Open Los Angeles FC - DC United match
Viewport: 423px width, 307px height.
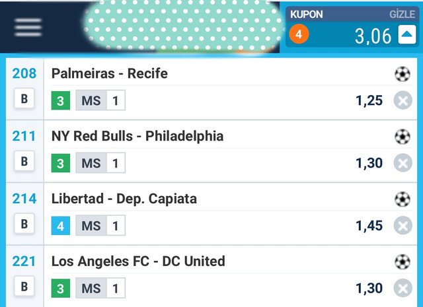pyautogui.click(x=138, y=261)
